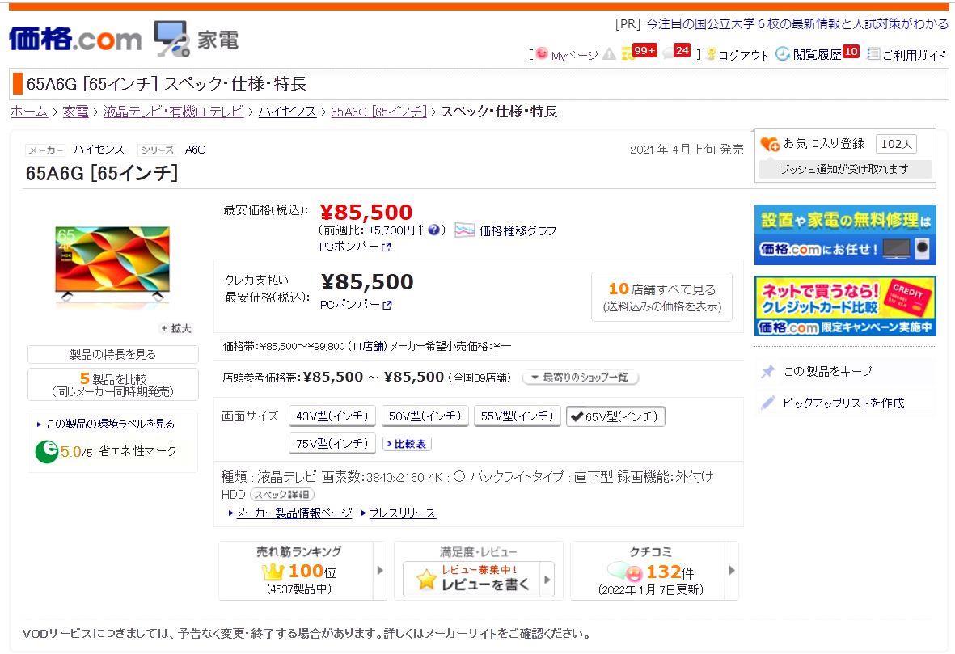Click 5製品を比較 button
955x654 pixels.
click(113, 384)
